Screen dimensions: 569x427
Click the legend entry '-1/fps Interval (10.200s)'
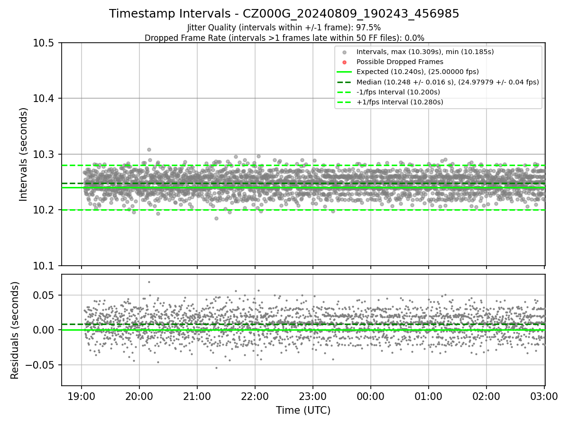pos(398,92)
